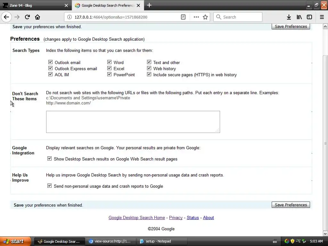The image size is (328, 246).
Task: Go back with the browser back arrow
Action: [x=6, y=17]
